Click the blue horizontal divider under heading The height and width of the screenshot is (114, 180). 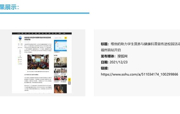pos(45,13)
